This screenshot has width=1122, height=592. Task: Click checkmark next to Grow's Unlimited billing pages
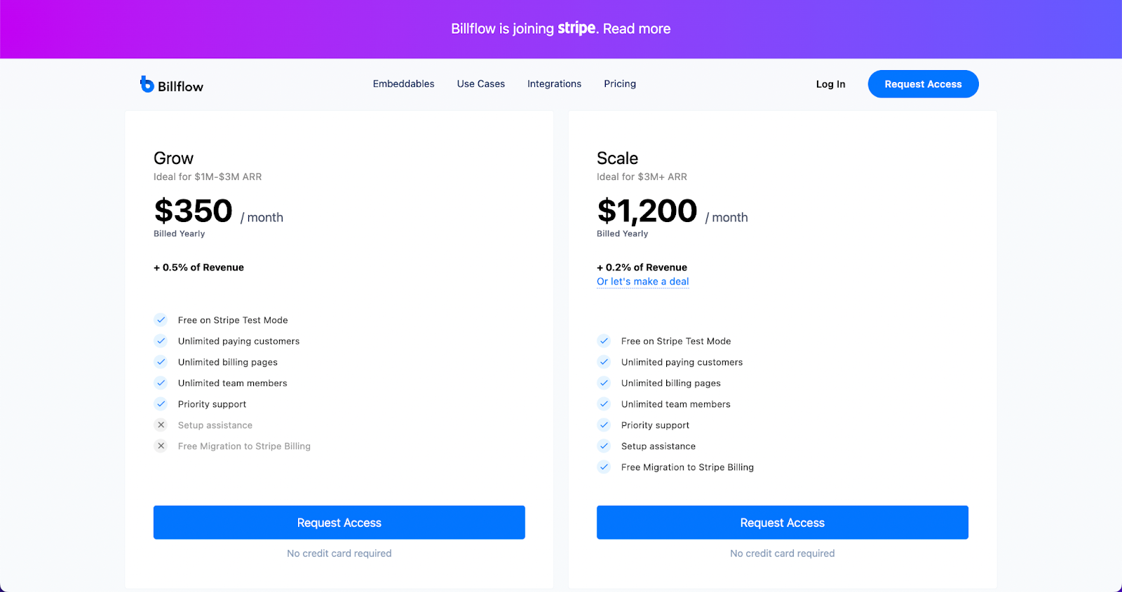pyautogui.click(x=161, y=362)
